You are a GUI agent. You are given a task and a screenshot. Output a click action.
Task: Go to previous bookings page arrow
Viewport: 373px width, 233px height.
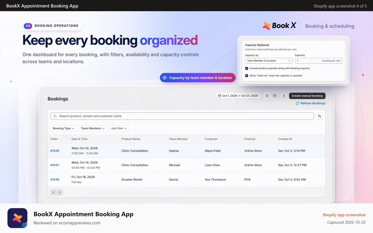pos(53,192)
